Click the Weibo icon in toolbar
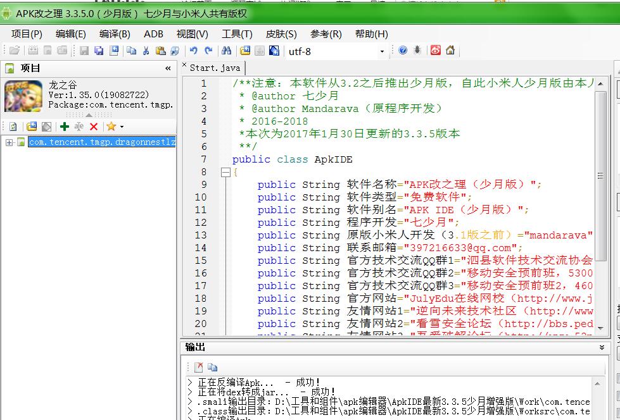620x420 pixels. (x=436, y=51)
